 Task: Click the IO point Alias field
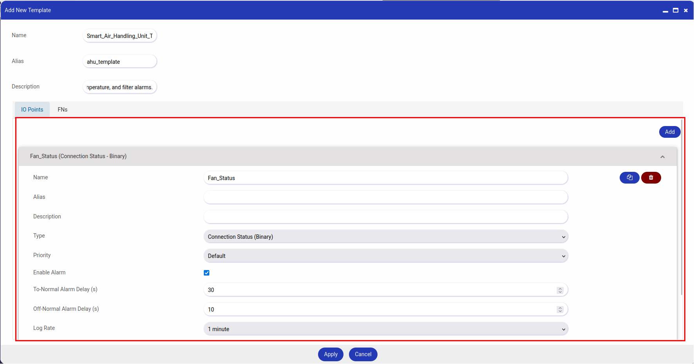pyautogui.click(x=386, y=197)
